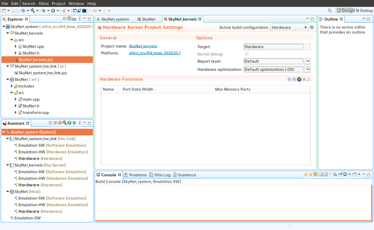The width and height of the screenshot is (374, 230).
Task: Select SkyNet_system_hw_link.prj in Explorer
Action: point(42,73)
